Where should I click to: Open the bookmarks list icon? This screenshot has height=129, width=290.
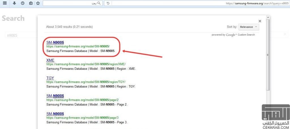click(x=31, y=3)
